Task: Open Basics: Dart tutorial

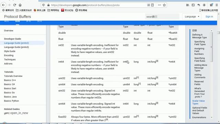Action: [10, 89]
